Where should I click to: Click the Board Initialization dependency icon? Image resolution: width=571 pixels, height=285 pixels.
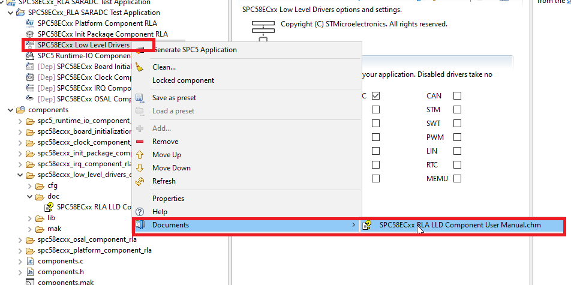tap(30, 67)
